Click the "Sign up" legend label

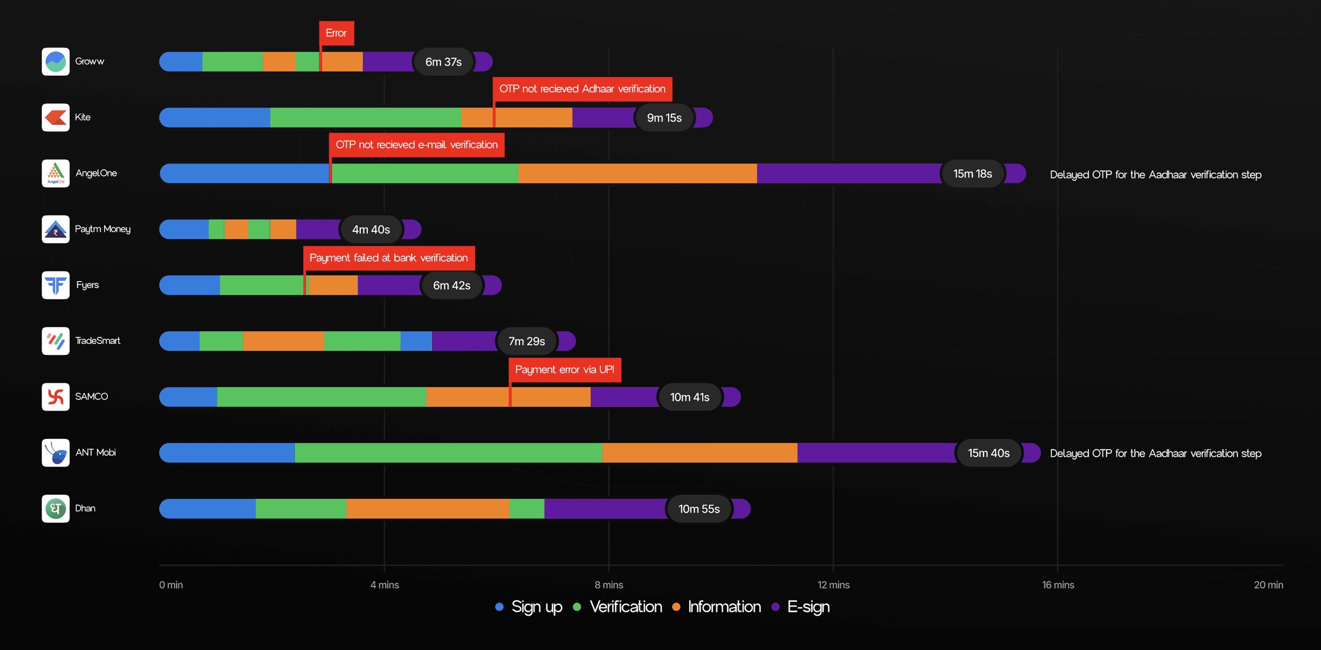[x=537, y=607]
